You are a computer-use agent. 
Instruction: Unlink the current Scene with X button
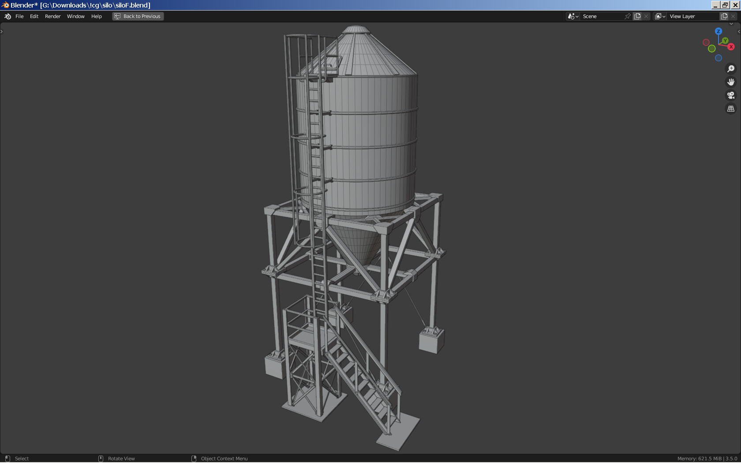tap(646, 16)
